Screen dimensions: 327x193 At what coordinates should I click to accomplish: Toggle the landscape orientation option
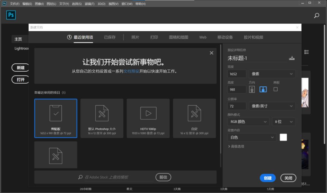[x=263, y=89]
